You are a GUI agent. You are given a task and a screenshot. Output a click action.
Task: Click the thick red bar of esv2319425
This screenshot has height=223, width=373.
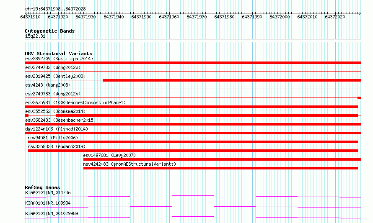(x=232, y=80)
